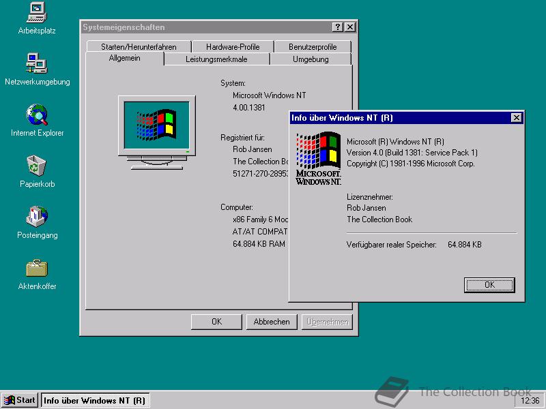Viewport: 546px width, 409px height.
Task: Click the taskbar clock showing 12:36
Action: pos(530,401)
